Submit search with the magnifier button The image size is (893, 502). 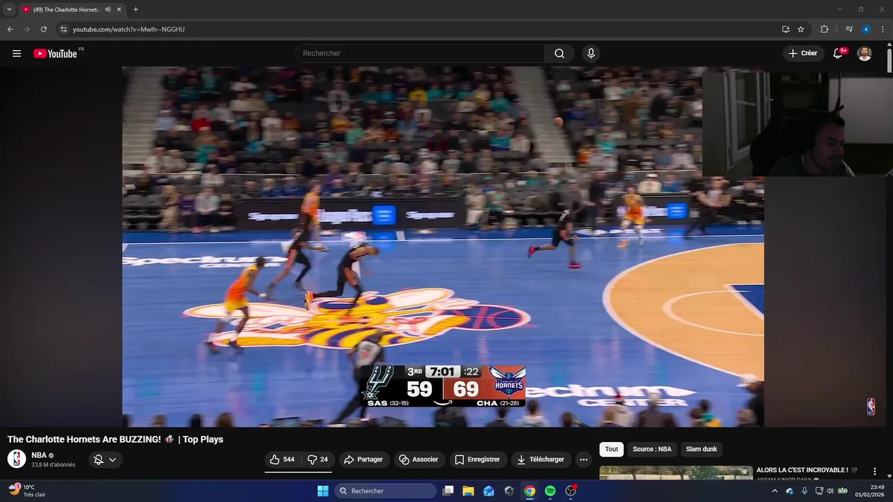click(x=560, y=54)
